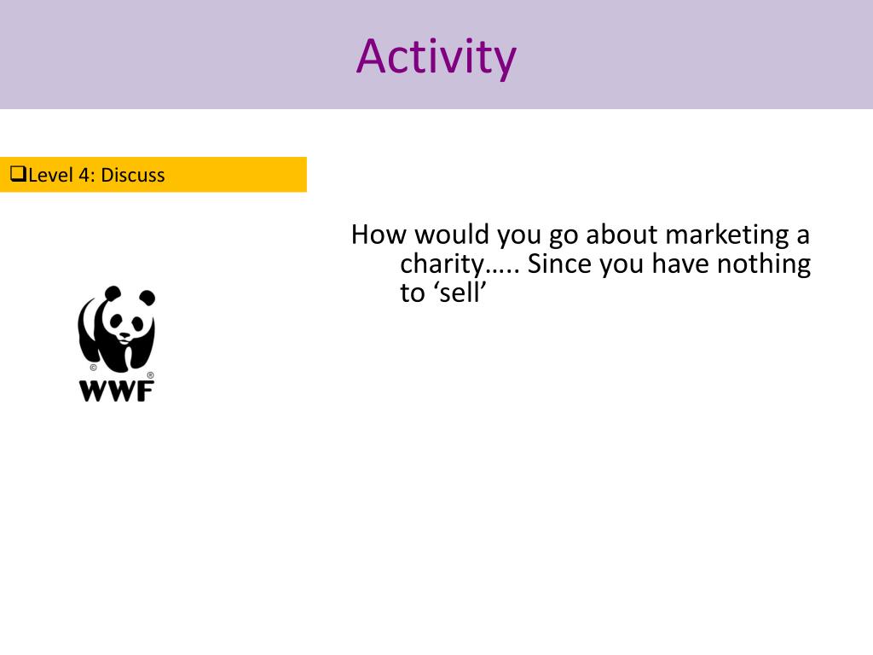
Task: Click the word 'about' in the first line
Action: tap(622, 235)
